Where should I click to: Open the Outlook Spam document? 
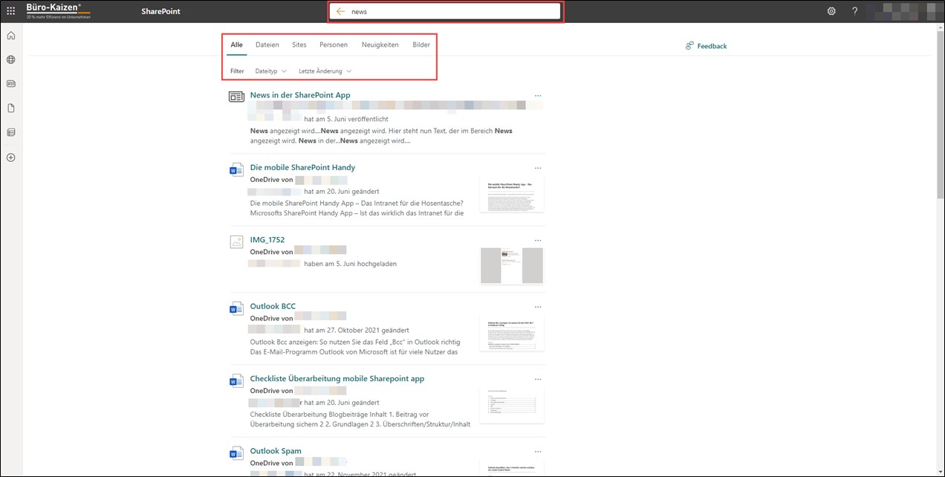(x=276, y=451)
